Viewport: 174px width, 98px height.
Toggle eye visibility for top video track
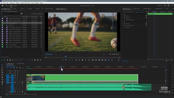(17, 71)
